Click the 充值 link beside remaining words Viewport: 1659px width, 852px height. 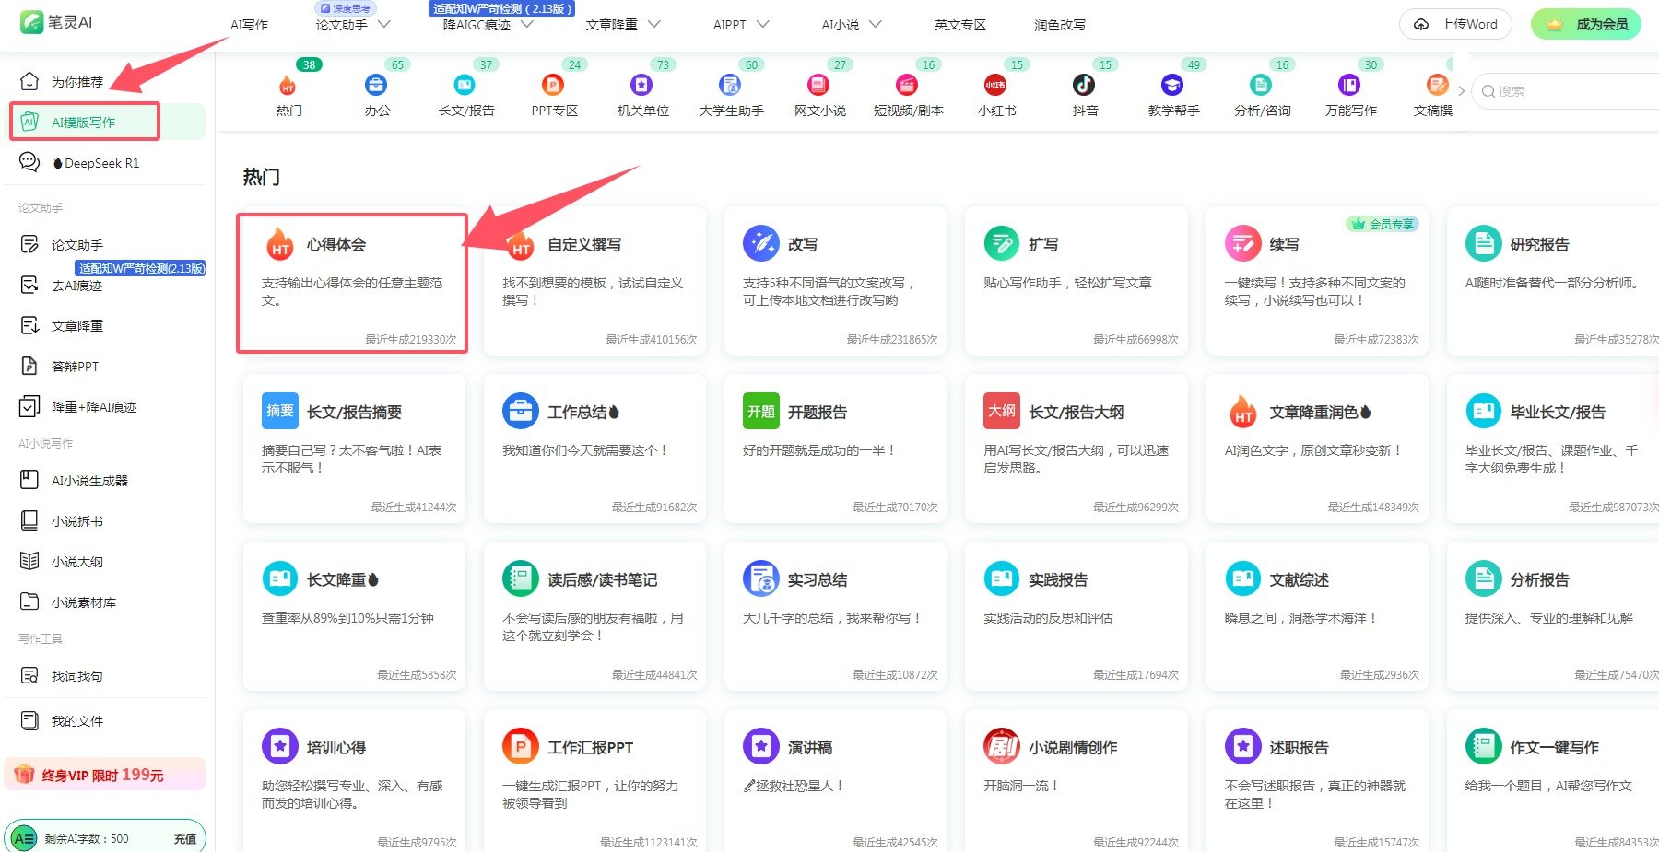pos(184,839)
